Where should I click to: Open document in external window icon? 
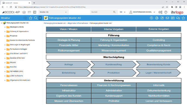click(x=162, y=18)
